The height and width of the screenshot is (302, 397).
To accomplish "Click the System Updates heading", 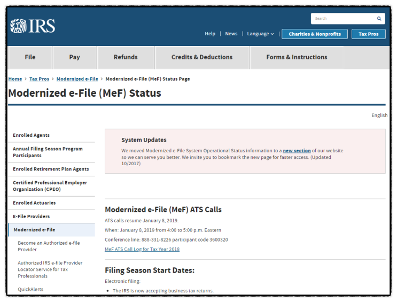I will tap(144, 140).
